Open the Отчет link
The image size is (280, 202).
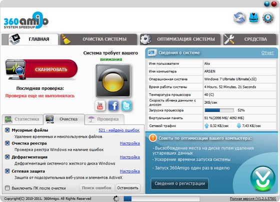pyautogui.click(x=267, y=53)
